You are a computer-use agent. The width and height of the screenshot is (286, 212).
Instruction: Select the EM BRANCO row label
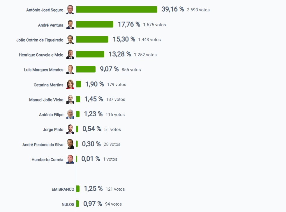tap(63, 189)
